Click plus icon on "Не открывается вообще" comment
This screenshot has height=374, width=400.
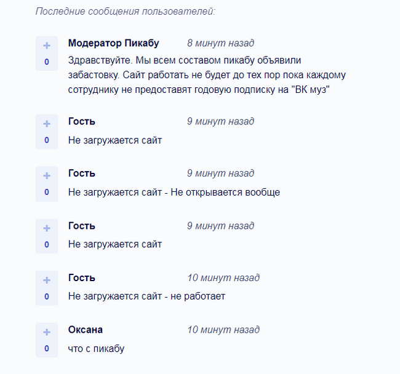pyautogui.click(x=46, y=177)
